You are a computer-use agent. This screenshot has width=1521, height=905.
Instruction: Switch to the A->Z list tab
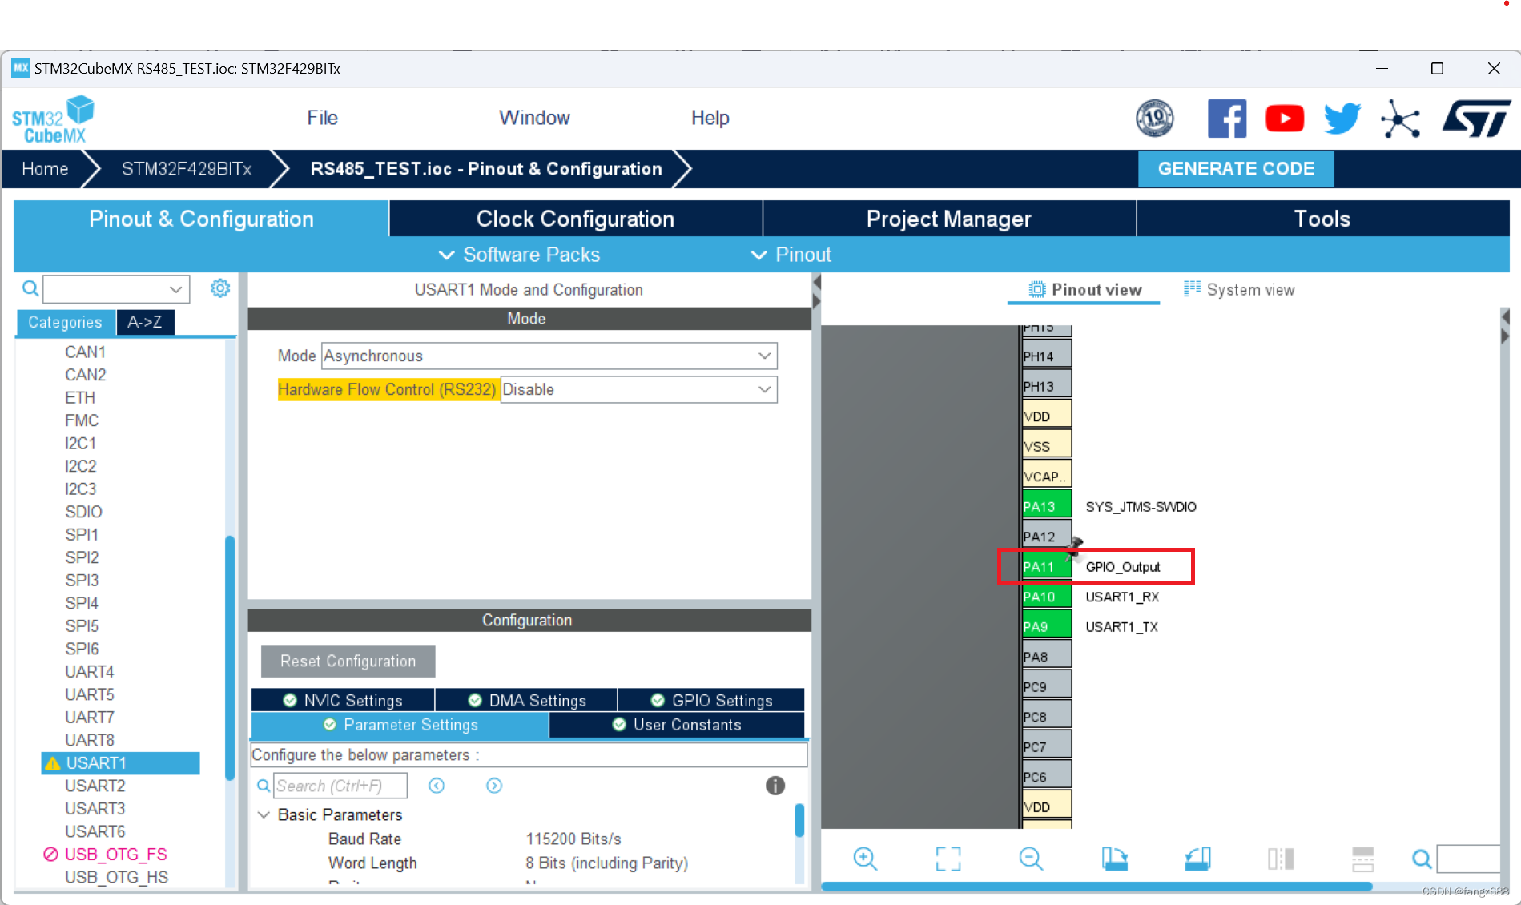coord(145,322)
